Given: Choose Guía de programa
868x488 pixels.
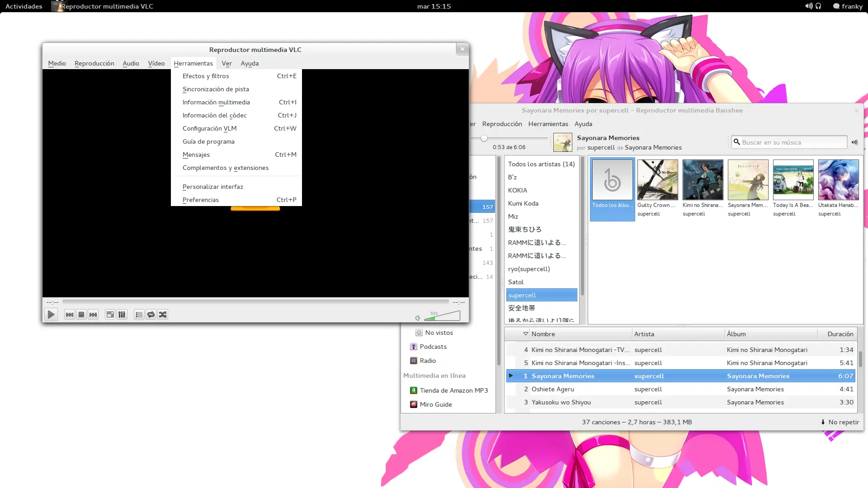Looking at the screenshot, I should (236, 141).
